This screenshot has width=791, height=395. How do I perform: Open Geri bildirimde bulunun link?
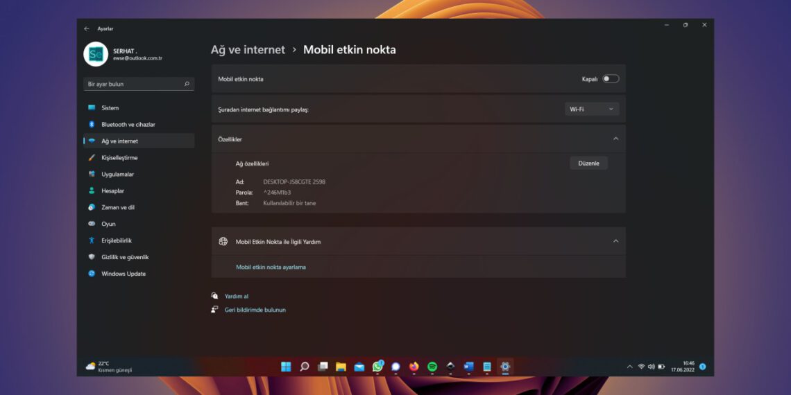click(255, 310)
